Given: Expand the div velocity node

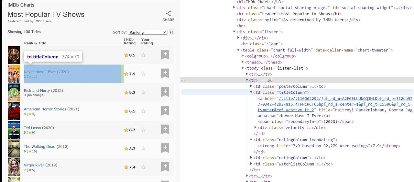Looking at the screenshot, I should click(x=256, y=128).
